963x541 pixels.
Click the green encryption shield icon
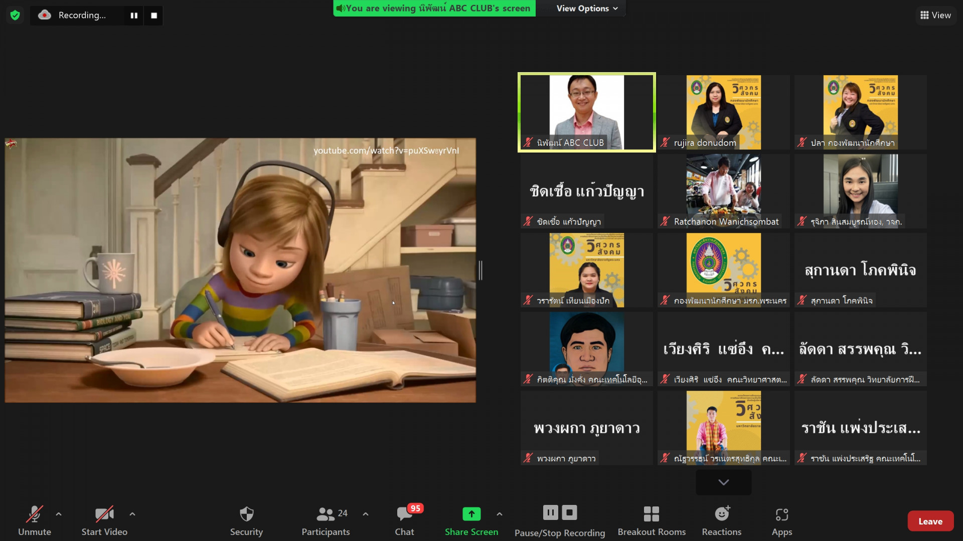tap(15, 15)
